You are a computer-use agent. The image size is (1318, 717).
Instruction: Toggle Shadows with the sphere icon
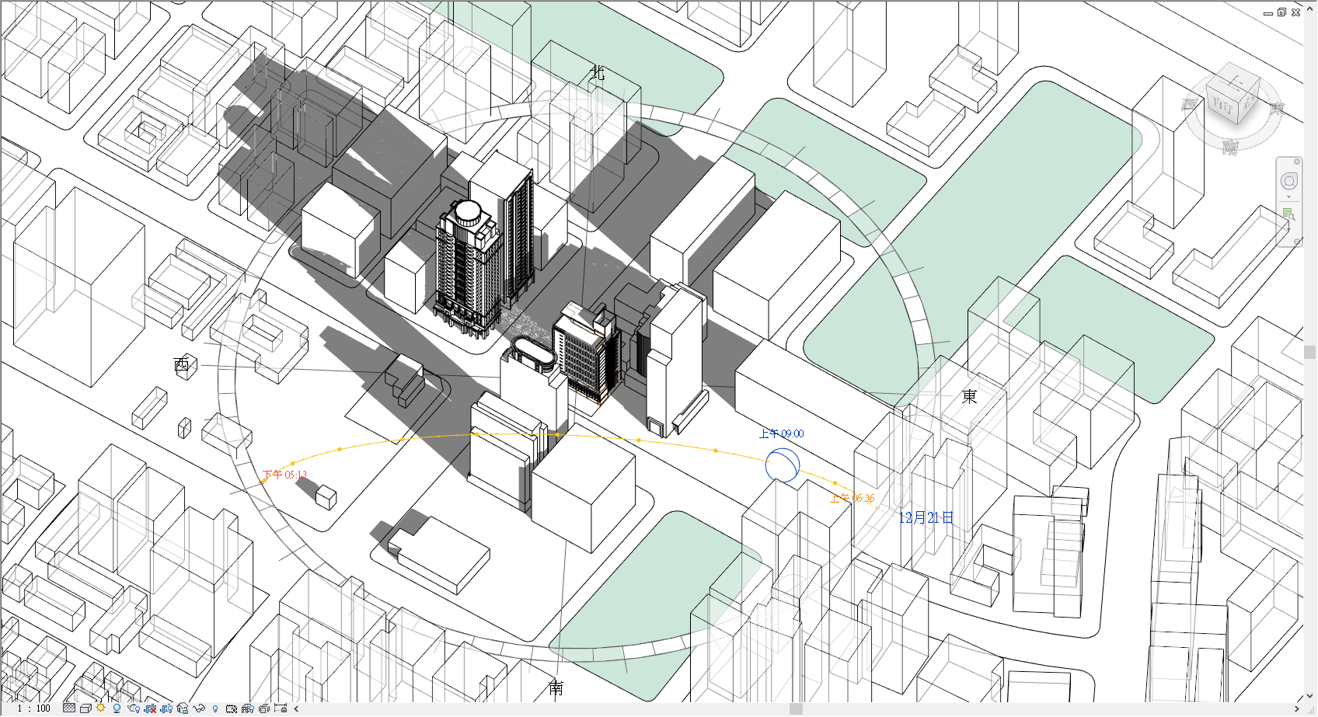[x=117, y=708]
